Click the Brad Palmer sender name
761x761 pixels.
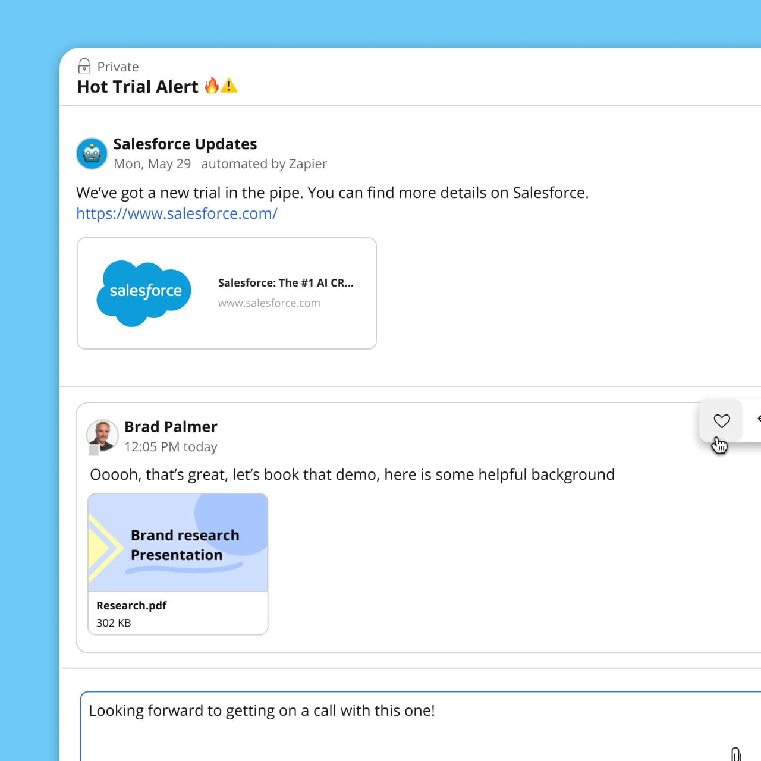(x=171, y=427)
